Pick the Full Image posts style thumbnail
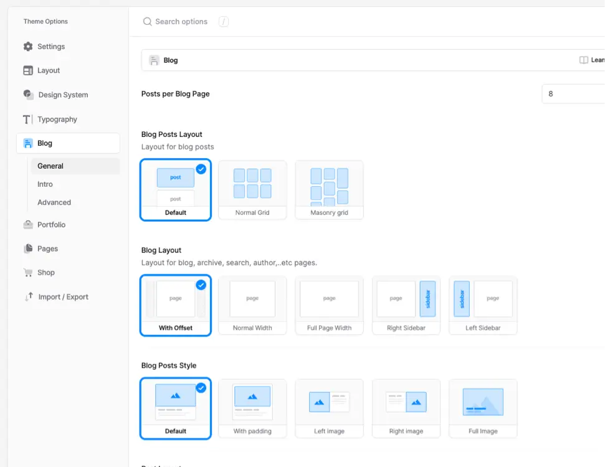Viewport: 605px width, 467px height. pyautogui.click(x=483, y=408)
